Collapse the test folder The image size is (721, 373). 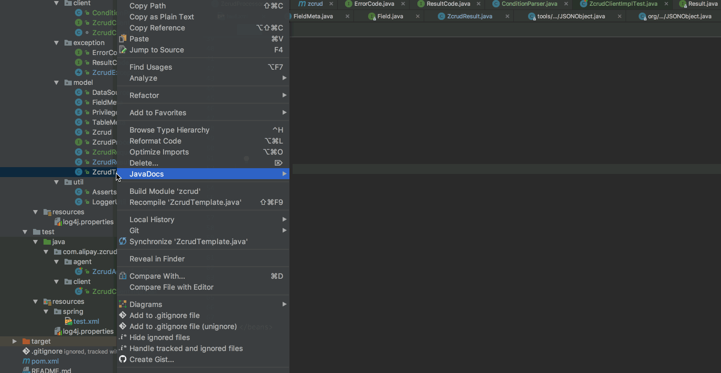point(25,232)
